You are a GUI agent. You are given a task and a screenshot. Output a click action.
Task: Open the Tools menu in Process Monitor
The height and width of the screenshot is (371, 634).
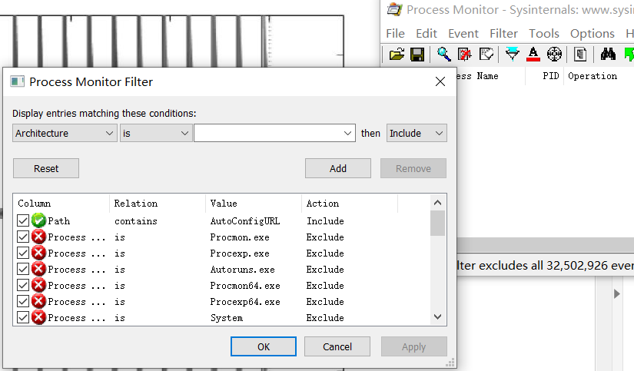(x=544, y=33)
